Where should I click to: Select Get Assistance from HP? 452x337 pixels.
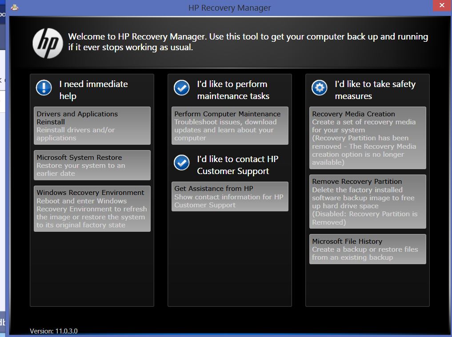230,196
